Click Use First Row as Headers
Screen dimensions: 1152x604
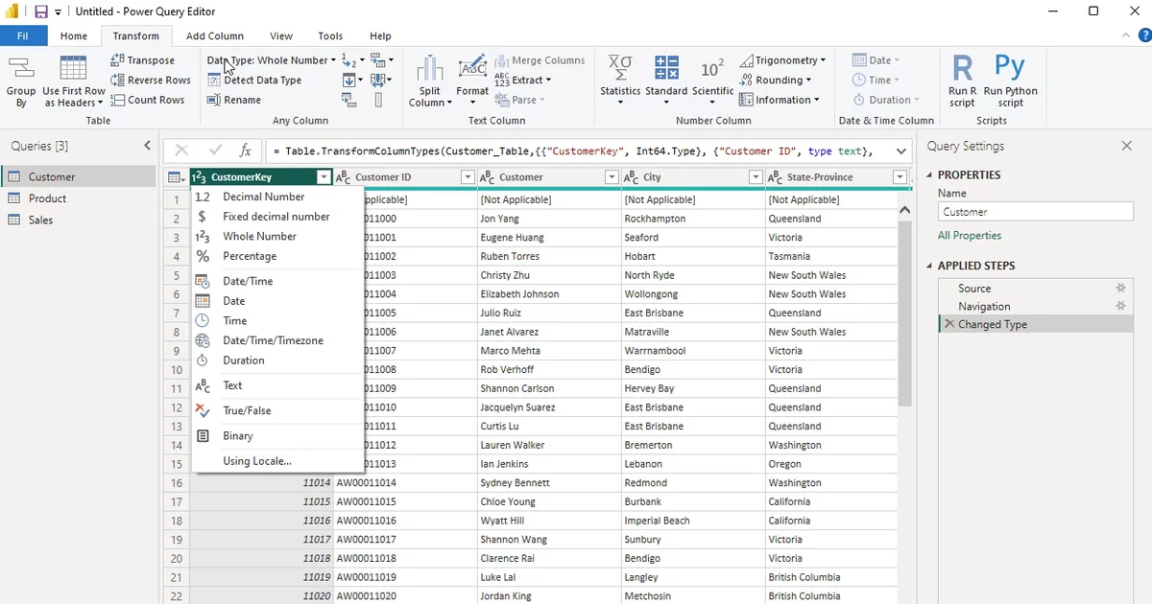click(74, 81)
